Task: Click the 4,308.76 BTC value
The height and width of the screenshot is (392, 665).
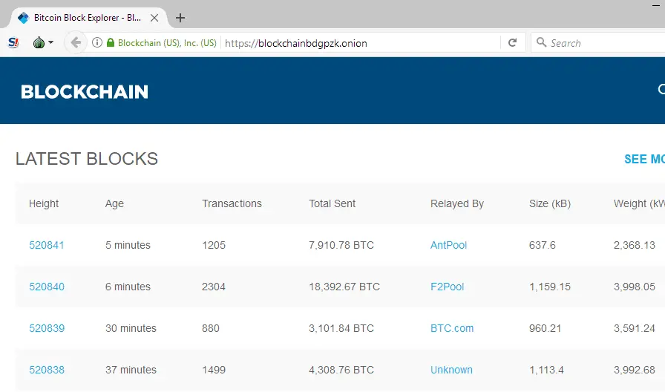Action: coord(341,370)
